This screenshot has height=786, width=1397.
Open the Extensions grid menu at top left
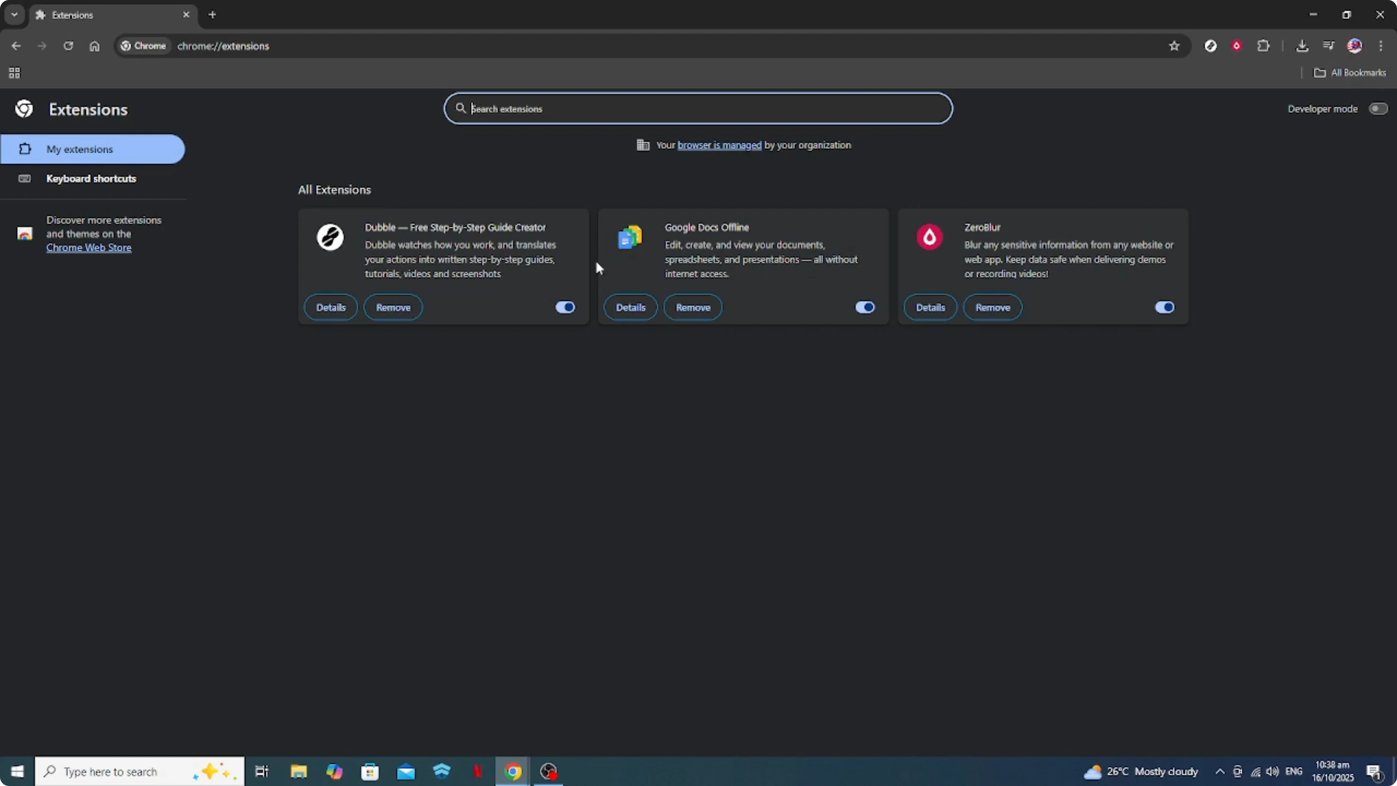coord(14,73)
